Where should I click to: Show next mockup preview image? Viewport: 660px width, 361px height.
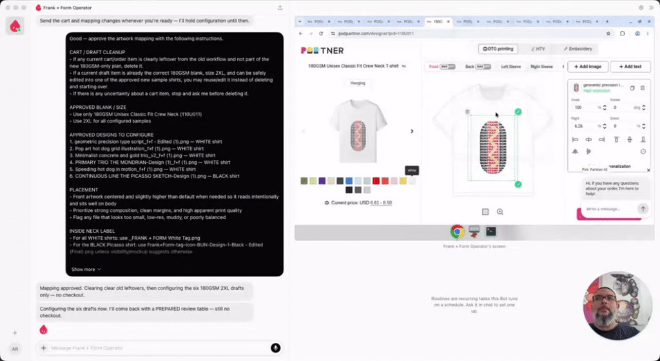click(x=412, y=132)
